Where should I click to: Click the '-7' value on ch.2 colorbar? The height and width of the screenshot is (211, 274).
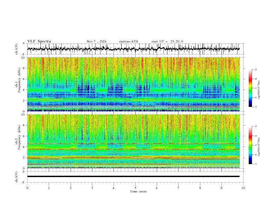(x=255, y=164)
